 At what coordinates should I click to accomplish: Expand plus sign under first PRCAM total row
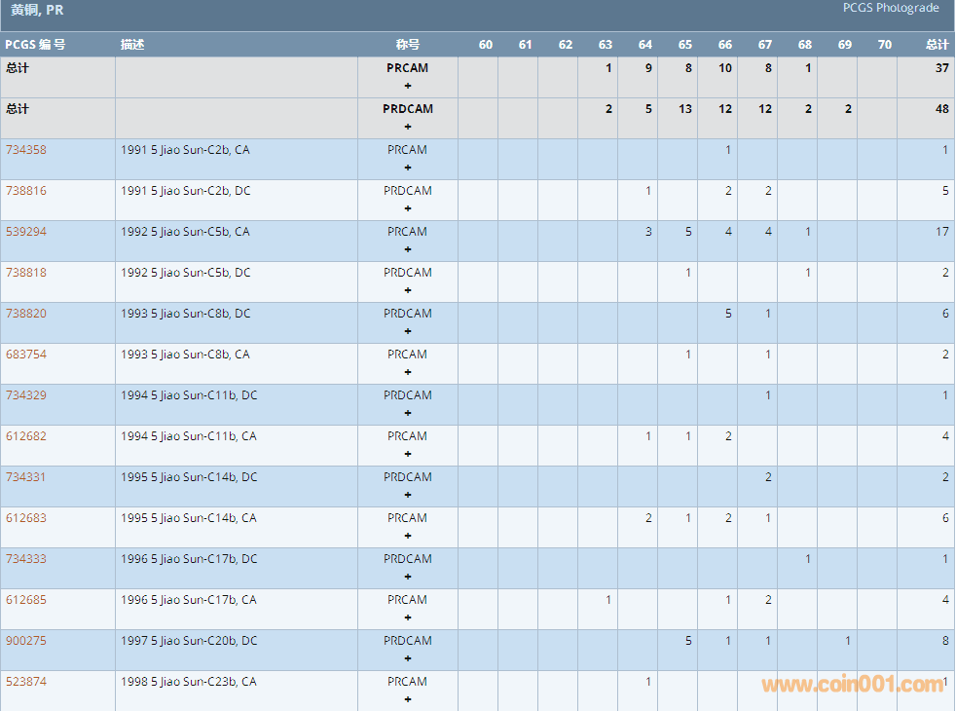[407, 86]
